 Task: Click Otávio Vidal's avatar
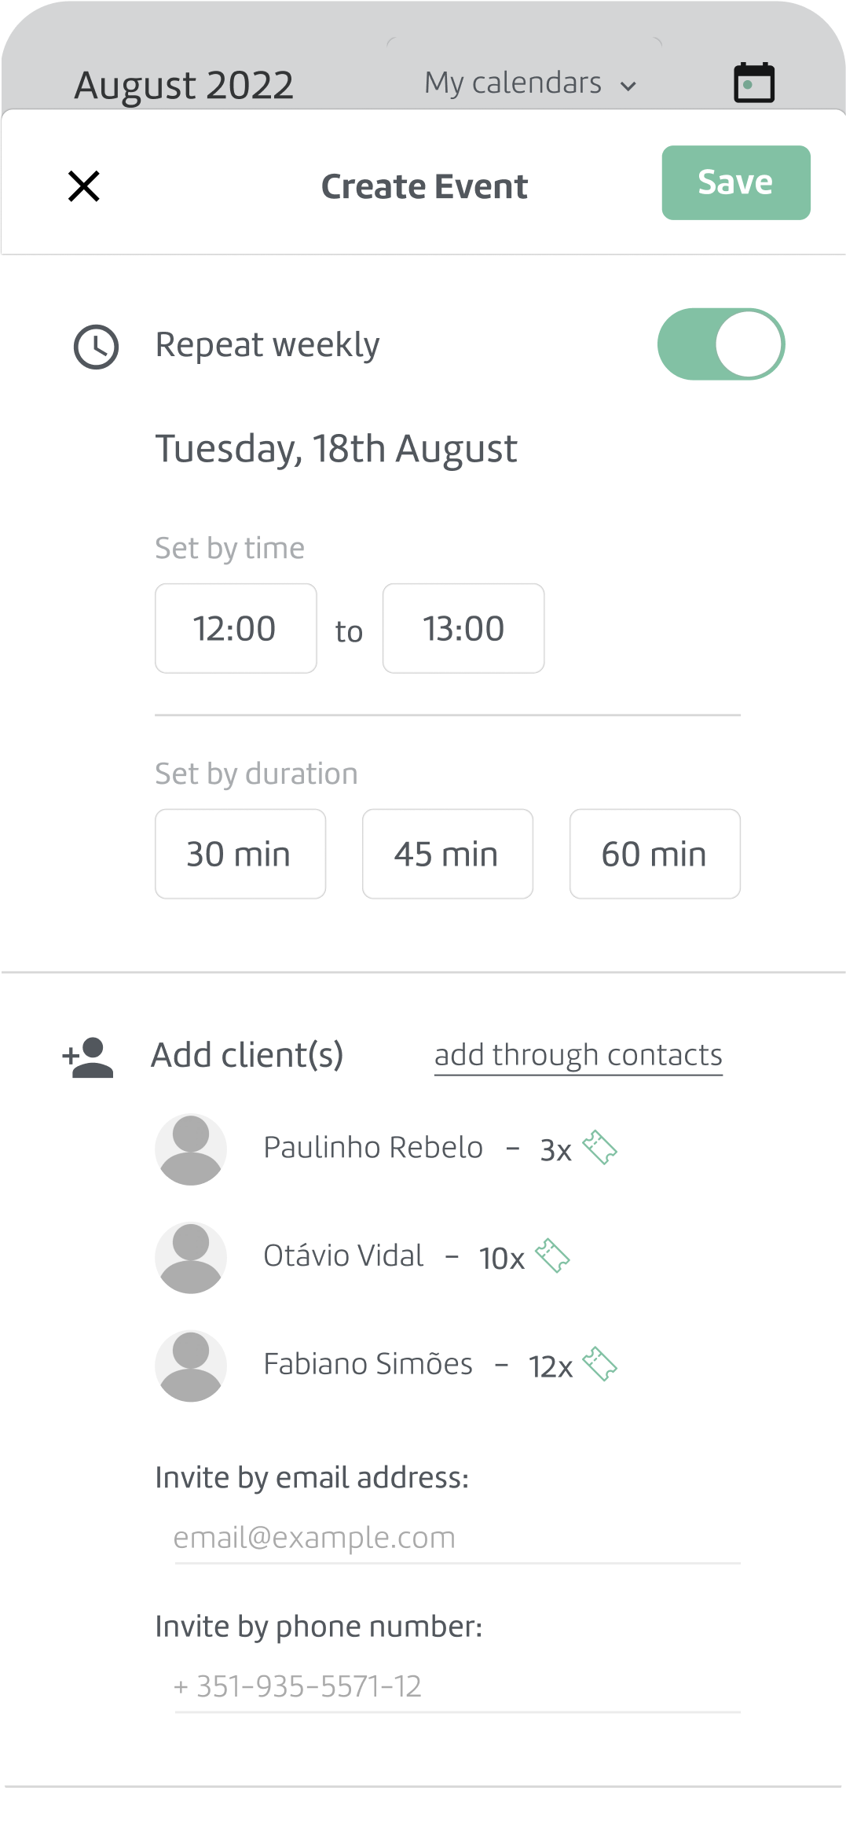tap(191, 1258)
